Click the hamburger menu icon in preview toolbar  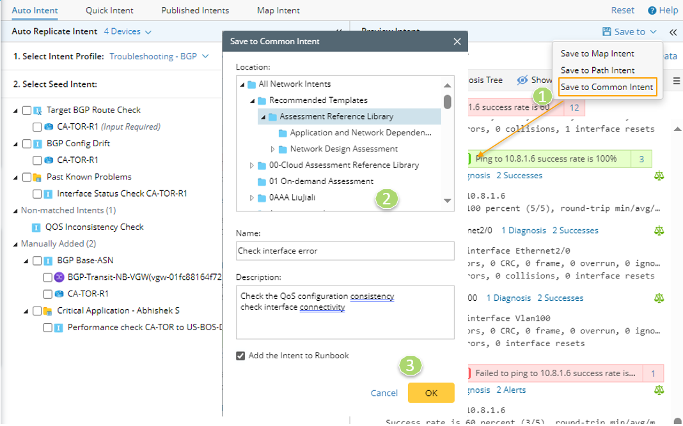tap(677, 80)
